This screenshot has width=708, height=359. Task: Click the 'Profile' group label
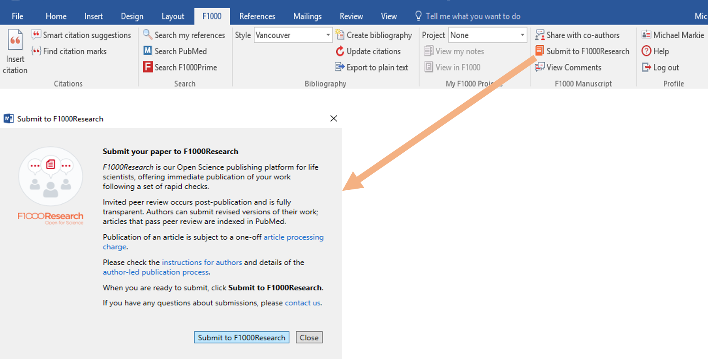click(674, 84)
